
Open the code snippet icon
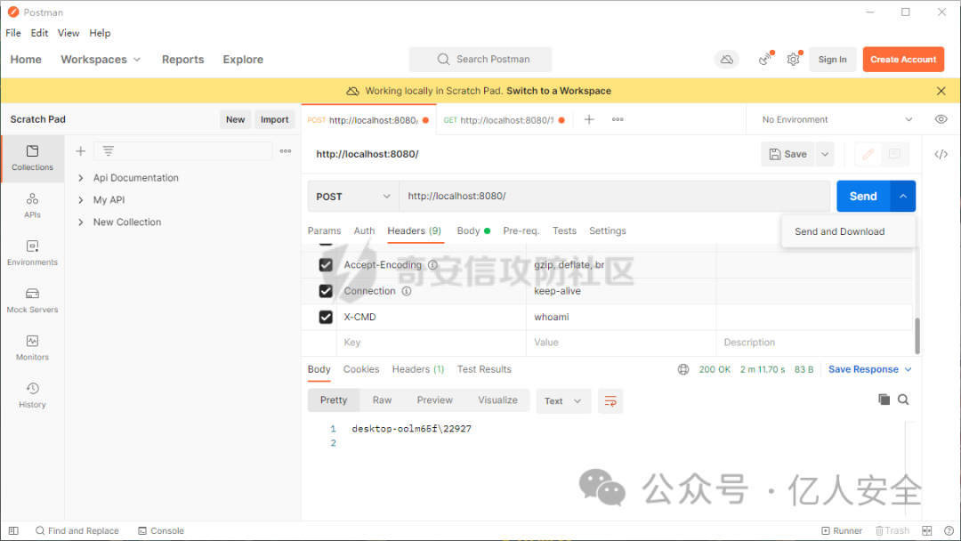click(x=941, y=155)
